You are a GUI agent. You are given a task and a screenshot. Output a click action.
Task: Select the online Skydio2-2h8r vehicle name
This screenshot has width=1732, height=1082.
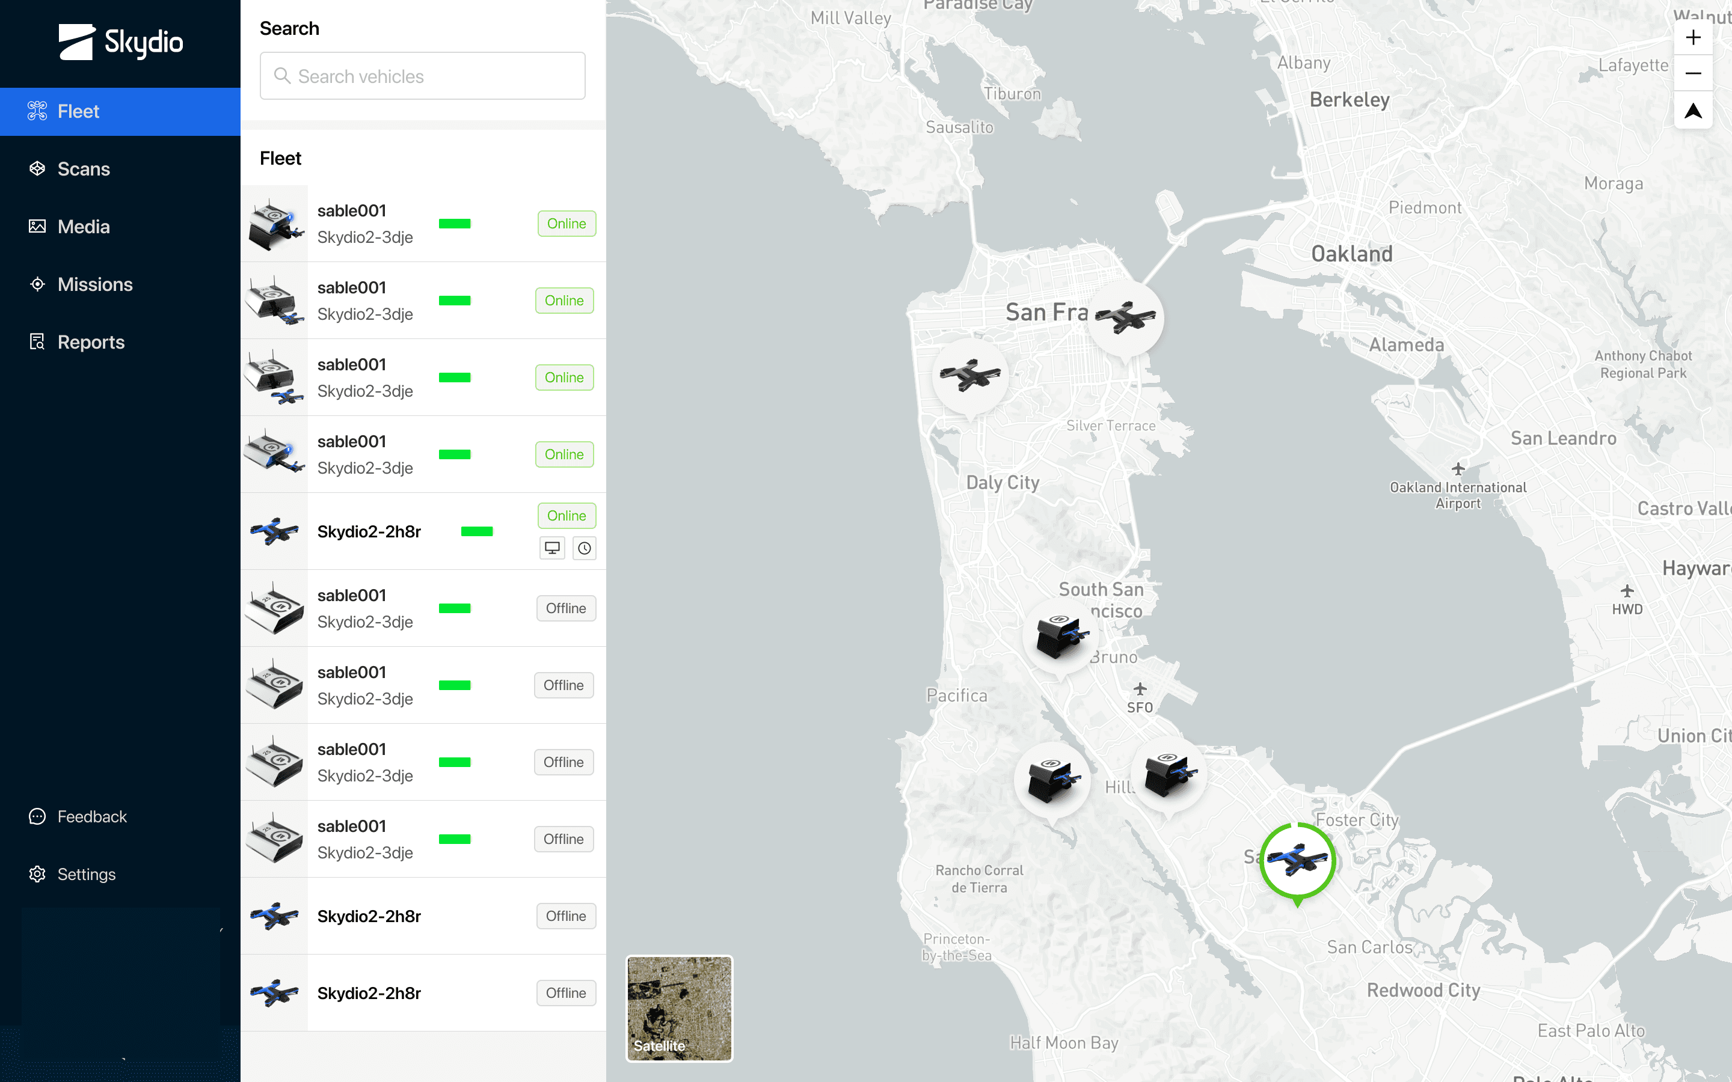(x=369, y=532)
